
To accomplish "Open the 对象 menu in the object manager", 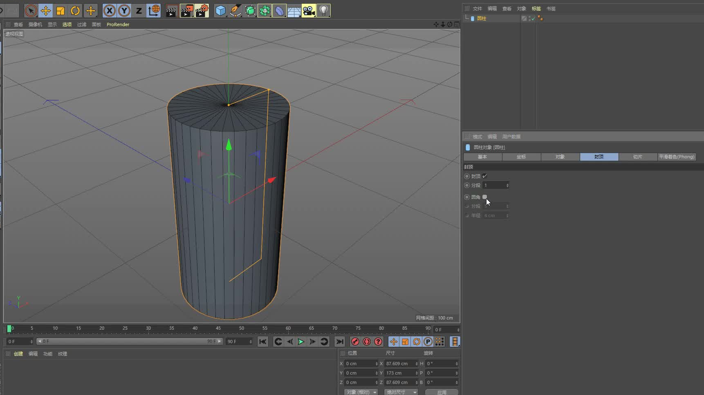I will [x=521, y=8].
